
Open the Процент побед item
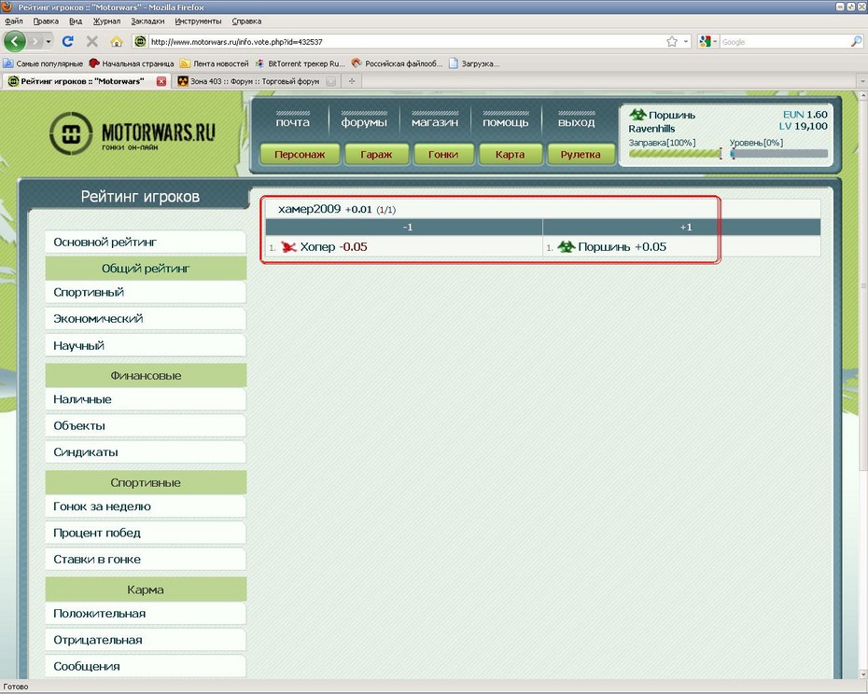(x=146, y=533)
